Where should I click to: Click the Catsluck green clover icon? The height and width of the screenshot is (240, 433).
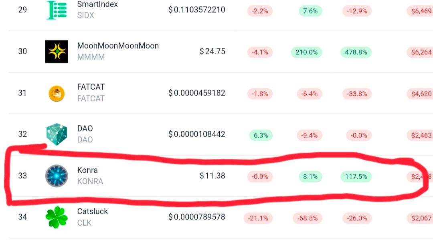[57, 218]
